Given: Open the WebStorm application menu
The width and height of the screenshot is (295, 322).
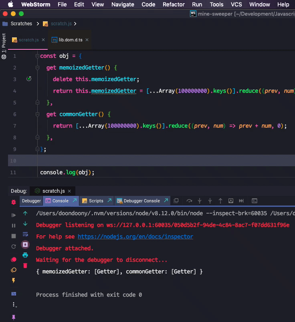Looking at the screenshot, I should pyautogui.click(x=36, y=4).
